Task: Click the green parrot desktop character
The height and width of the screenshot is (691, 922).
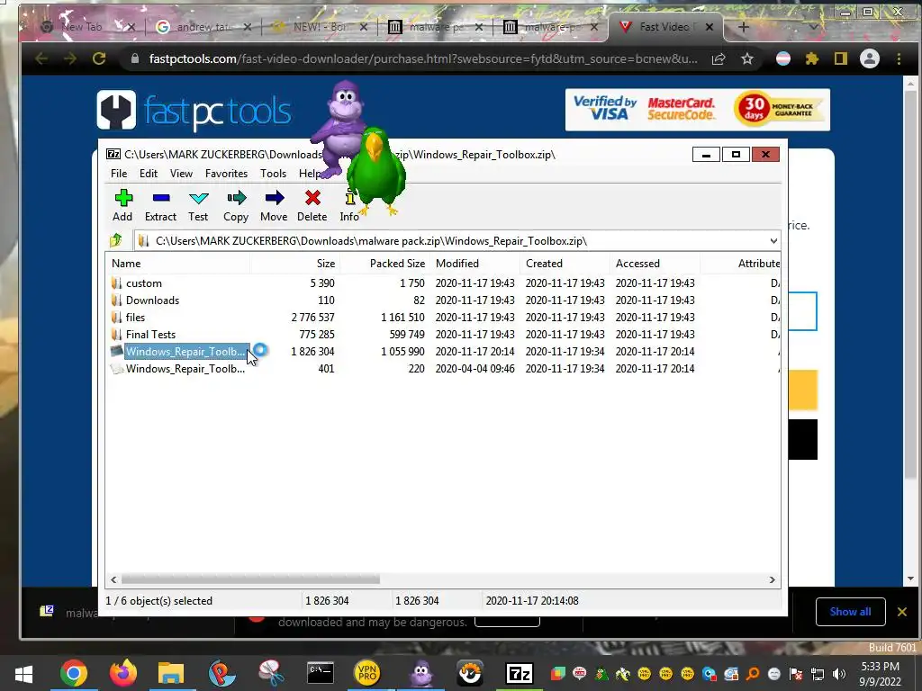Action: tap(376, 170)
